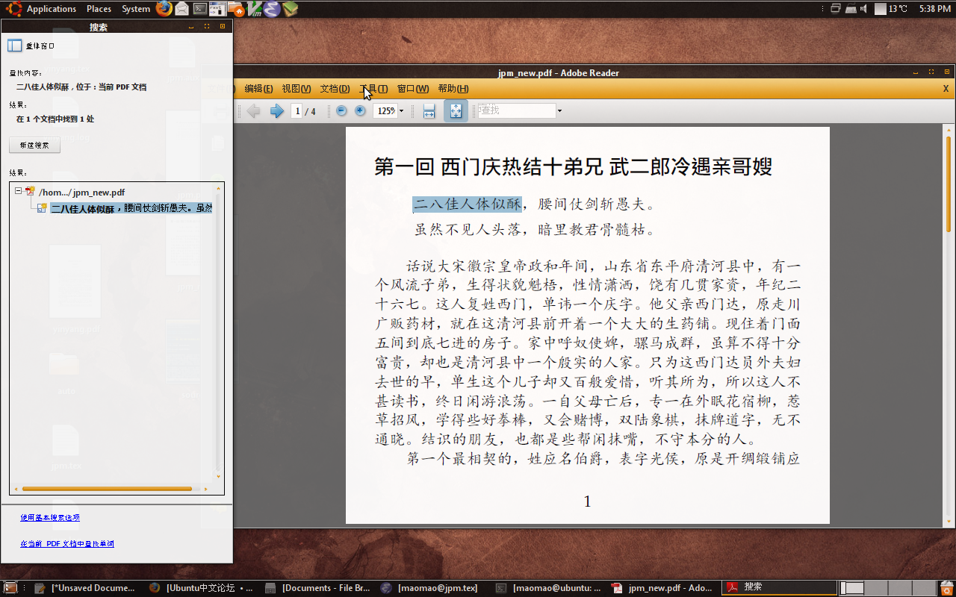
Task: Click the workspace switcher in the bottom panel
Action: click(x=887, y=588)
